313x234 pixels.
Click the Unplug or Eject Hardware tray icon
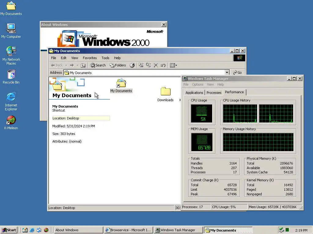(x=282, y=230)
